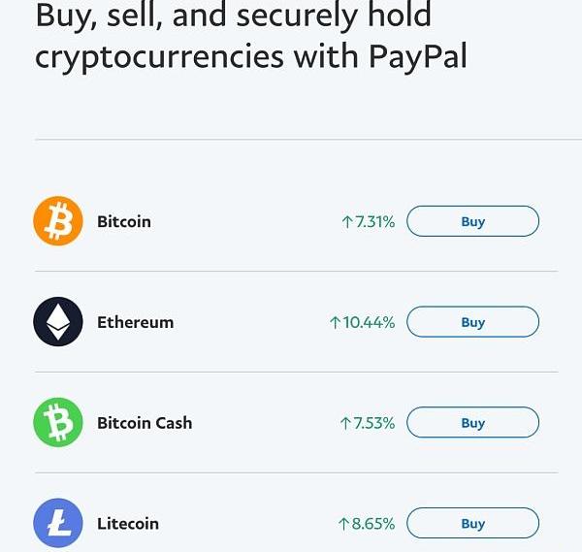The image size is (582, 552).
Task: Click the cryptocurrencies with PayPal heading
Action: 251,57
